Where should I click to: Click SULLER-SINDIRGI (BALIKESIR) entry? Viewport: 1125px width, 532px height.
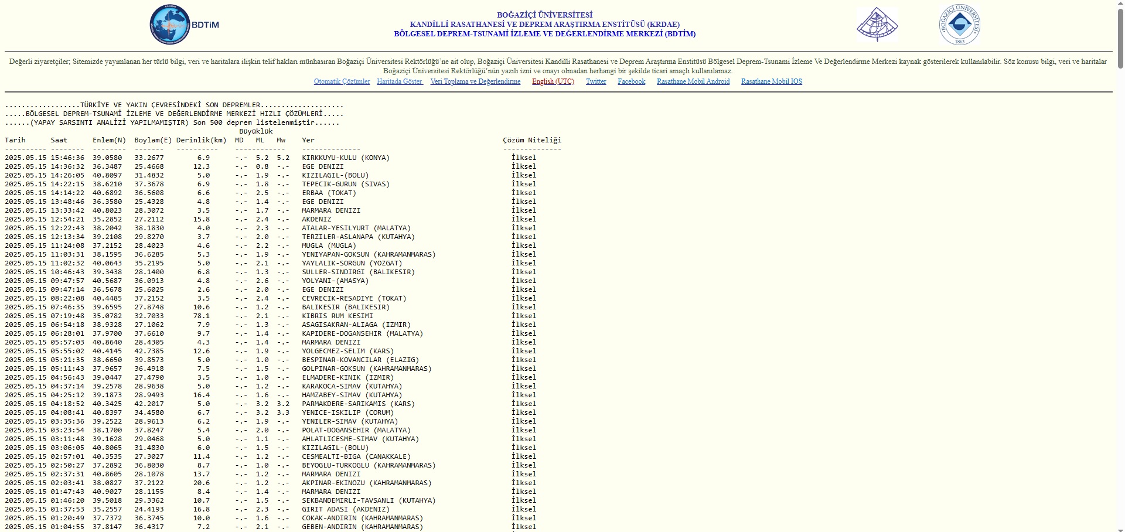coord(359,272)
